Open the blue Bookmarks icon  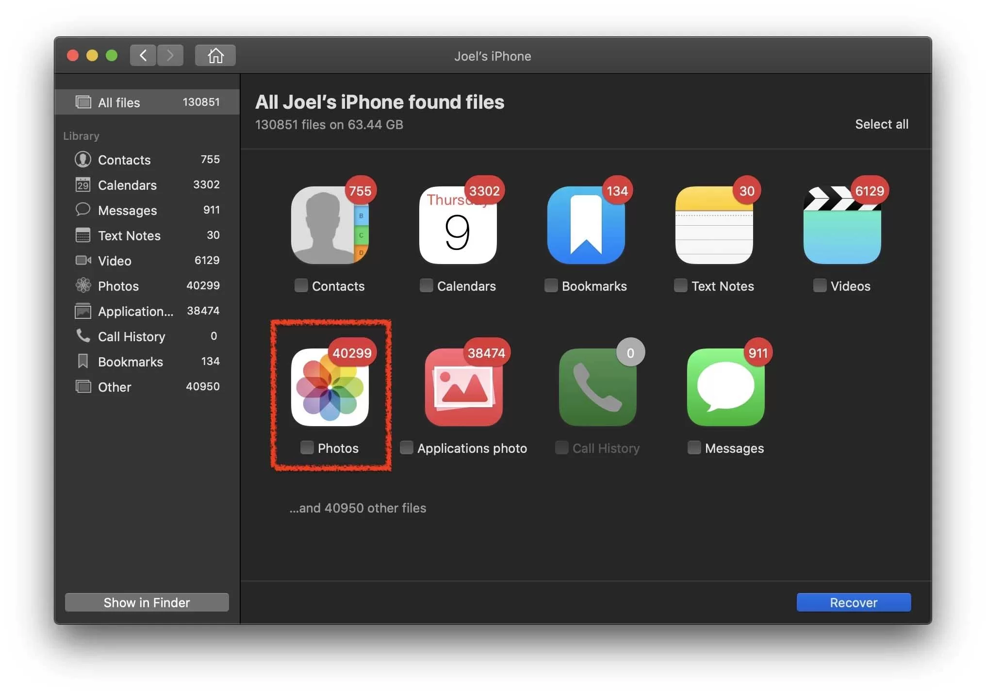[x=586, y=225]
